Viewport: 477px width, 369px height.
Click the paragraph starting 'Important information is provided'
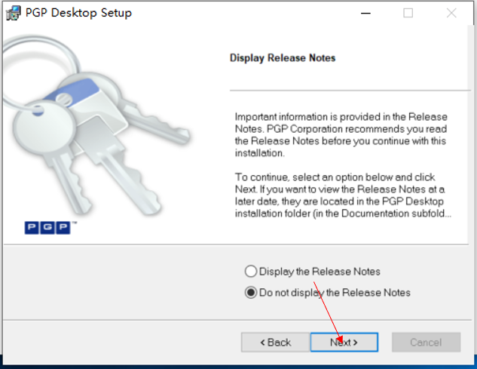341,134
